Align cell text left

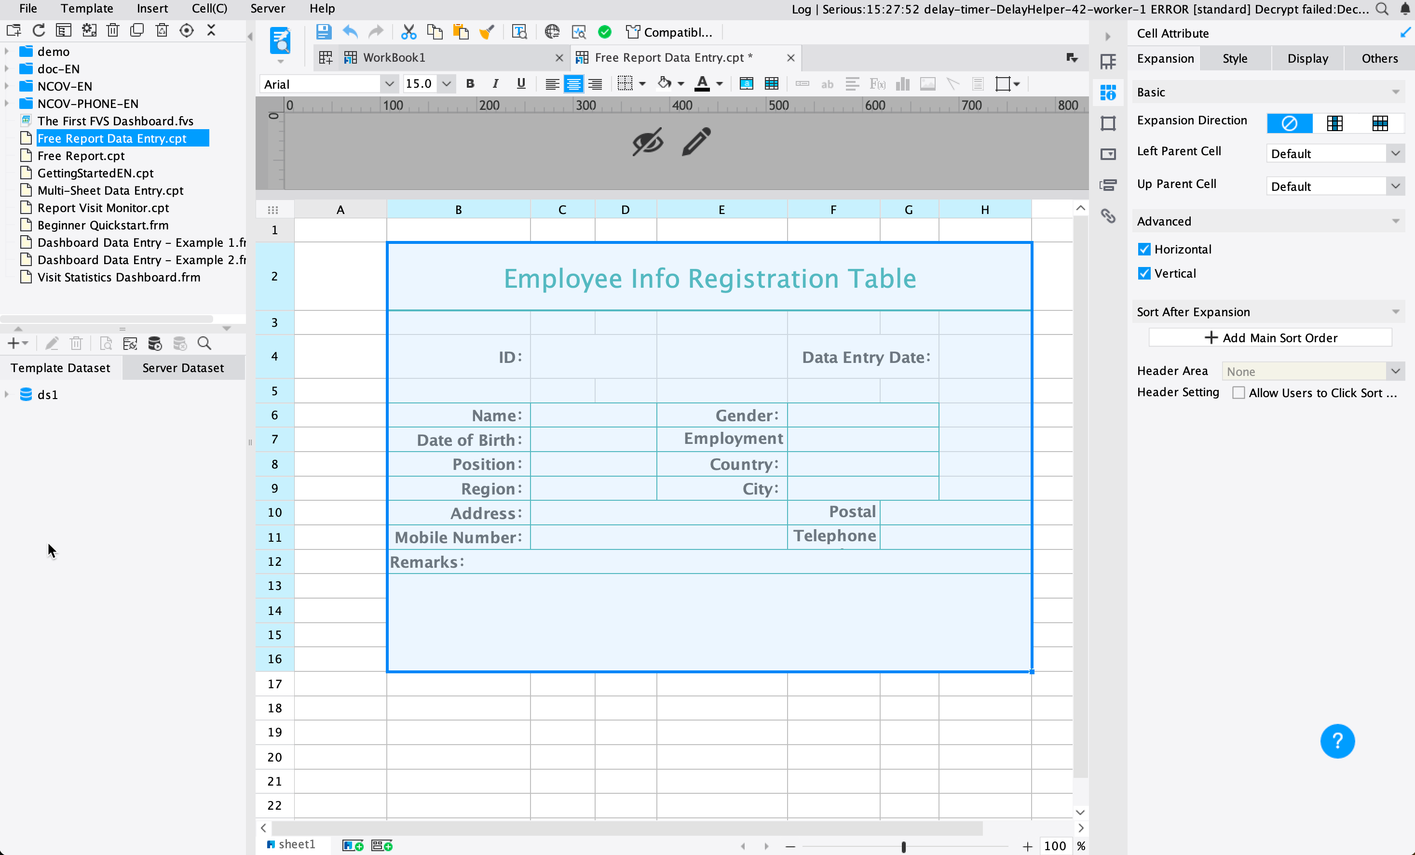click(x=552, y=84)
